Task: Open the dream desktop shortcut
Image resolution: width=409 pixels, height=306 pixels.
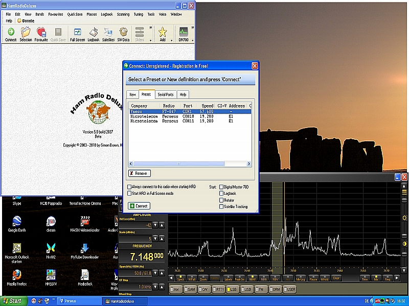Action: coord(51,224)
